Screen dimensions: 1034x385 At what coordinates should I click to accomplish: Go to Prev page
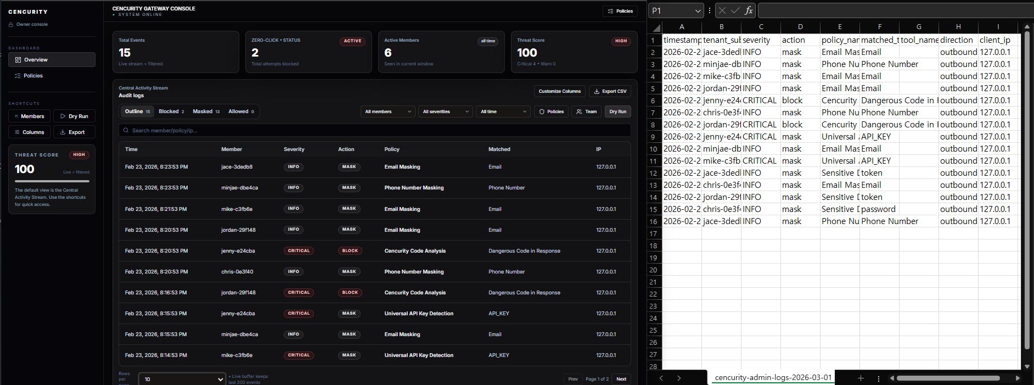[x=572, y=379]
